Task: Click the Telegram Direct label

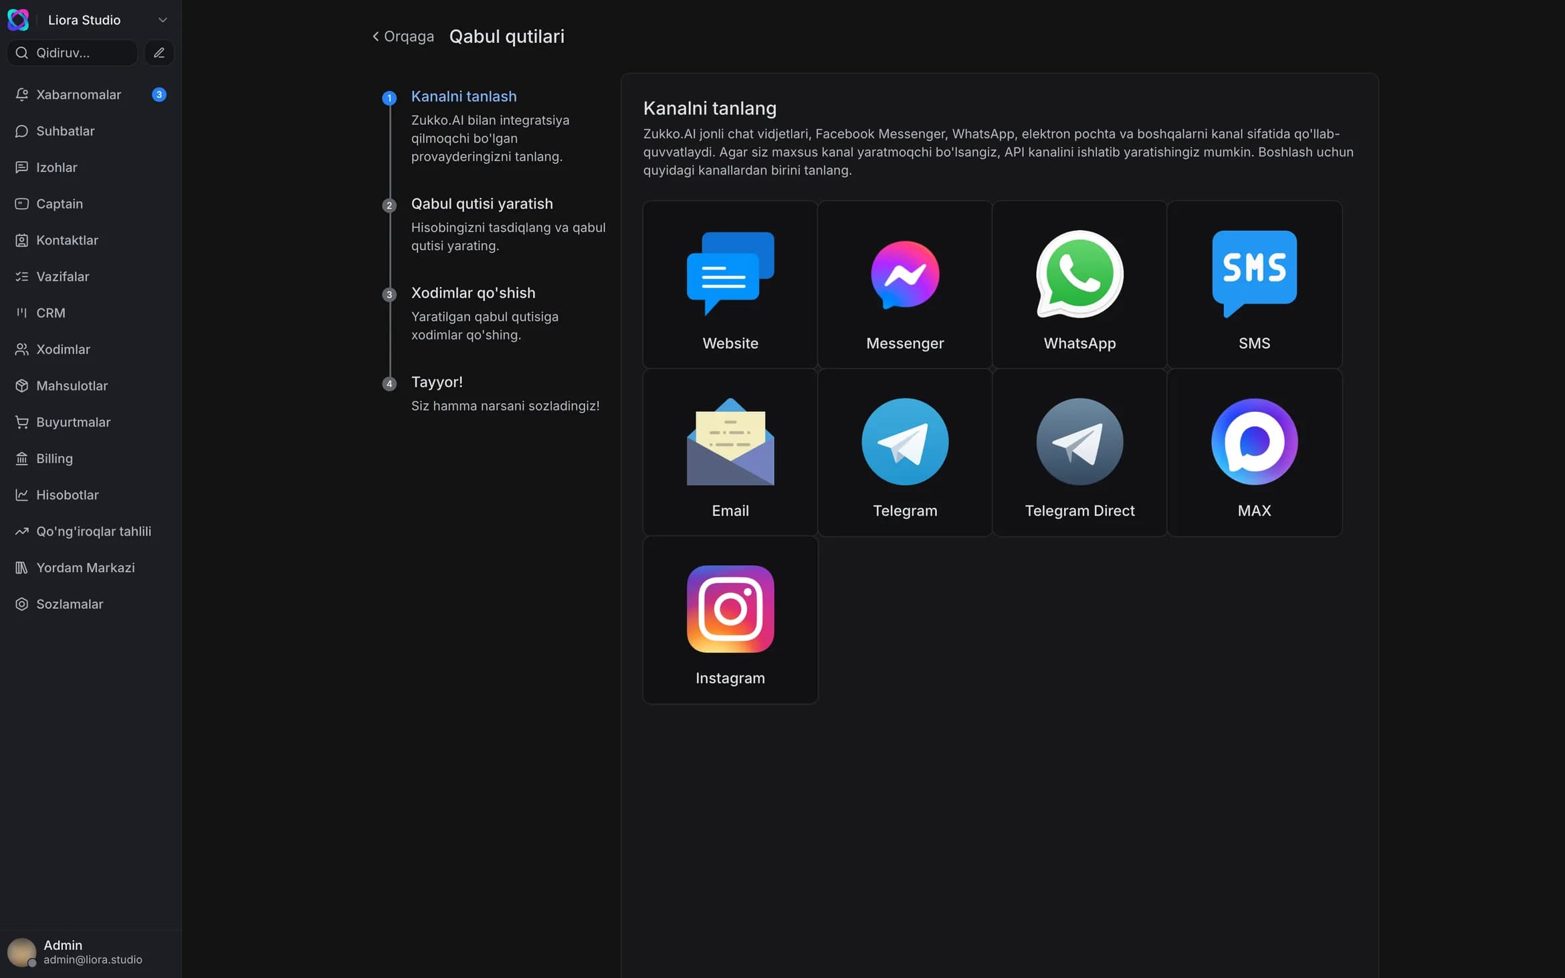Action: point(1079,511)
